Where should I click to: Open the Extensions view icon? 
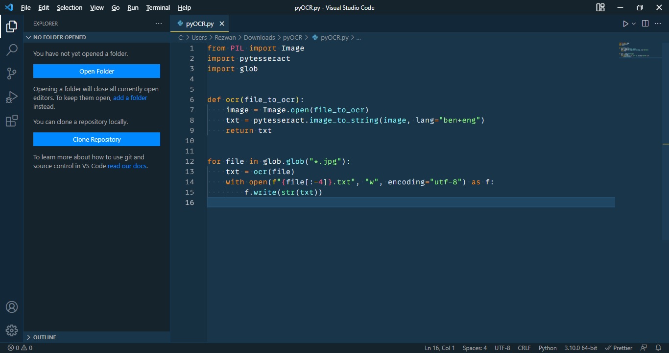[12, 121]
